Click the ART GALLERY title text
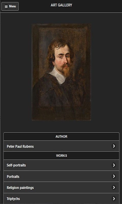 tap(61, 5)
